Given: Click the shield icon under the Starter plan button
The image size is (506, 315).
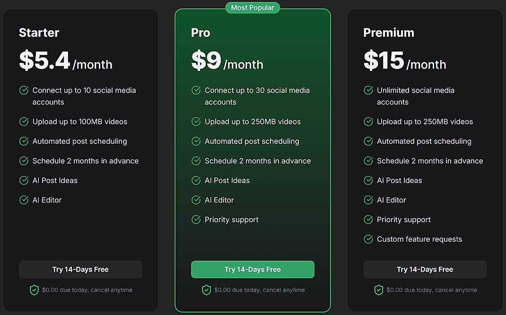Looking at the screenshot, I should point(34,289).
